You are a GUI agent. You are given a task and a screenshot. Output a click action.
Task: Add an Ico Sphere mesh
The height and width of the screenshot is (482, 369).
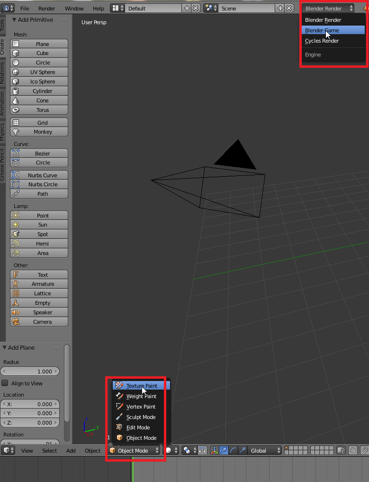39,82
